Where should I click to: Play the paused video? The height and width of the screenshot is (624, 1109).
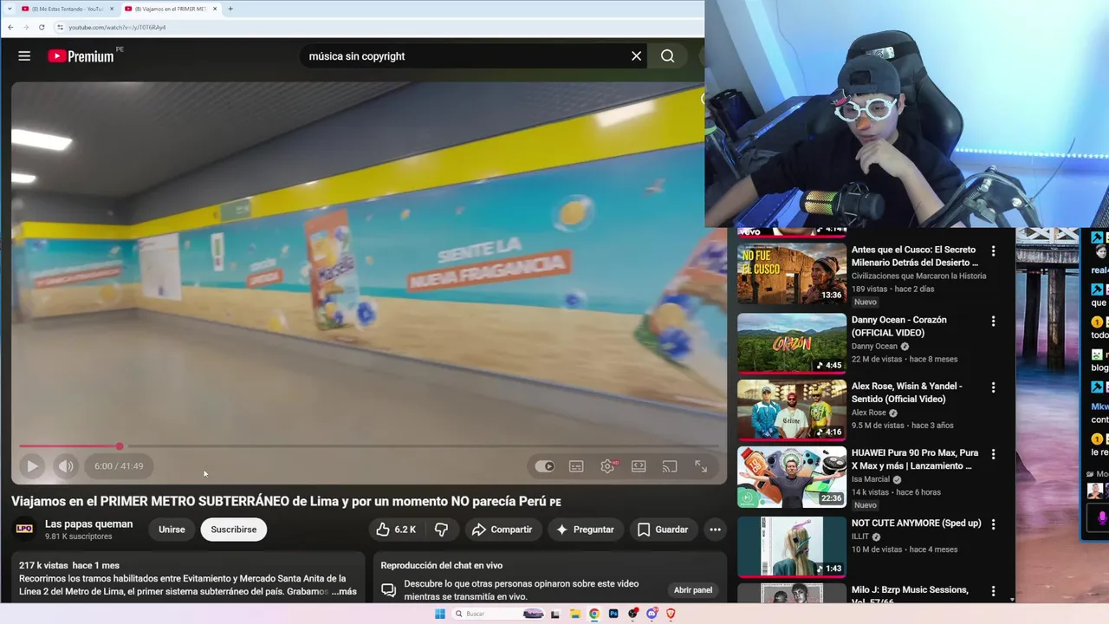32,466
